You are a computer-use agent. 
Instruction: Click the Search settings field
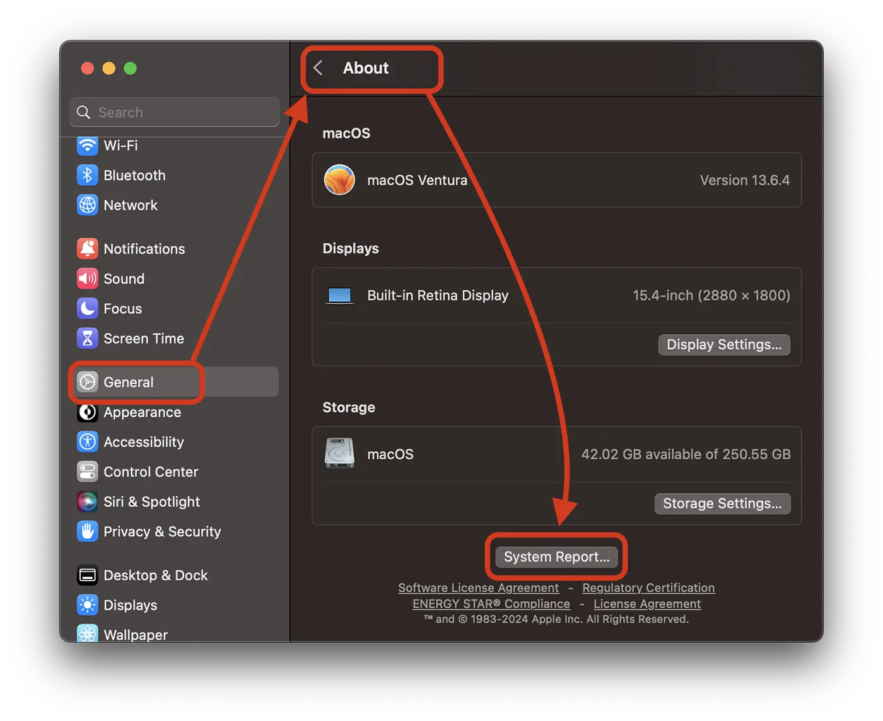click(x=175, y=112)
